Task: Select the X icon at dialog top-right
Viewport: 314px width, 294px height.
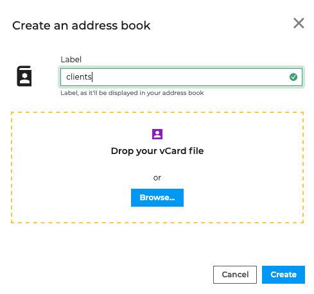Action: [x=299, y=23]
